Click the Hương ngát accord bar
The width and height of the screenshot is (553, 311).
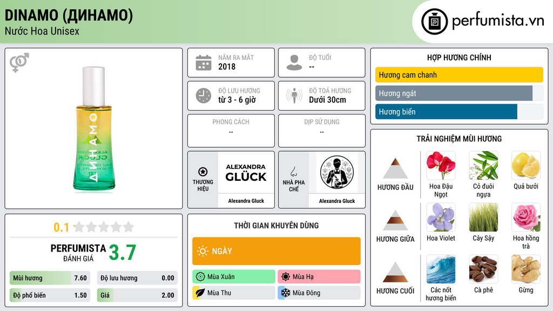point(459,93)
